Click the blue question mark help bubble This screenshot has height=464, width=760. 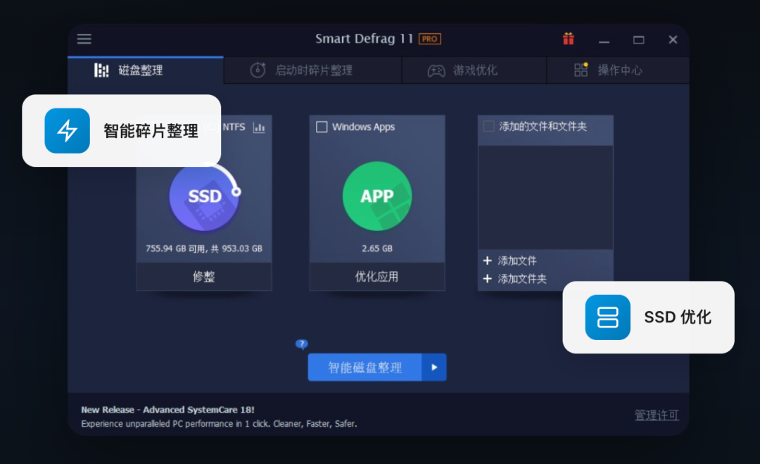tap(301, 344)
